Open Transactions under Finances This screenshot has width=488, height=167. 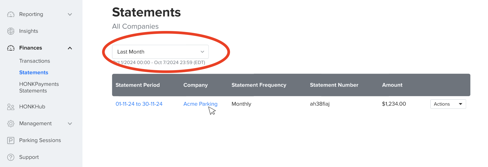point(35,61)
